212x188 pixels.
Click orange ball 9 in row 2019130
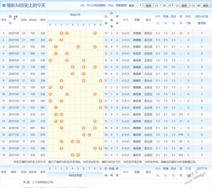[x=100, y=148]
